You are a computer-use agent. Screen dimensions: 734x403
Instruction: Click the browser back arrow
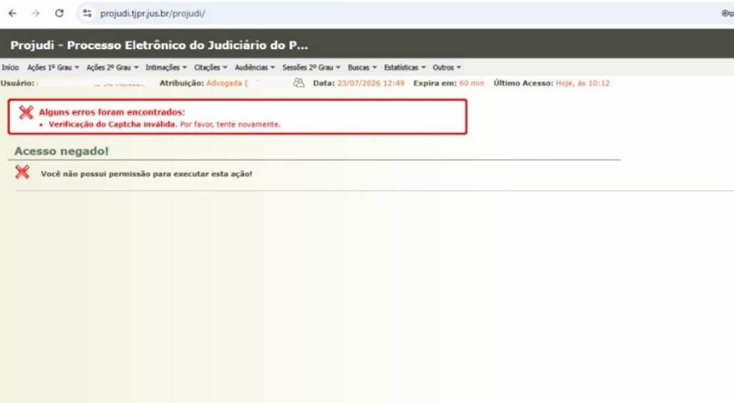tap(13, 14)
